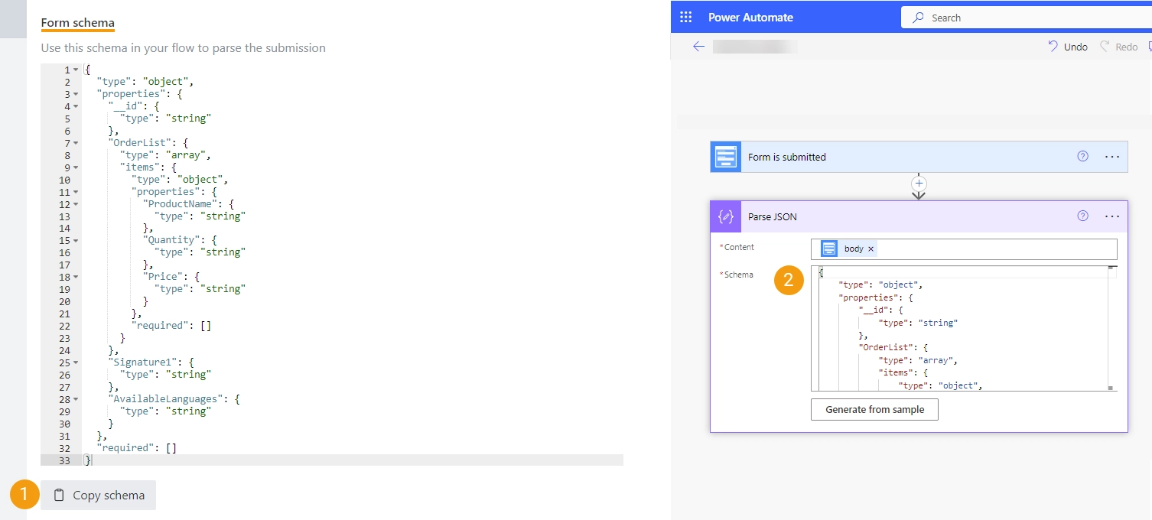Click line number 14 in the gutter

click(64, 229)
